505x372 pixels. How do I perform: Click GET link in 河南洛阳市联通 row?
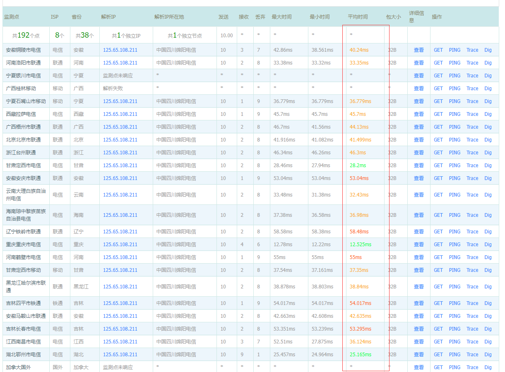coord(438,63)
